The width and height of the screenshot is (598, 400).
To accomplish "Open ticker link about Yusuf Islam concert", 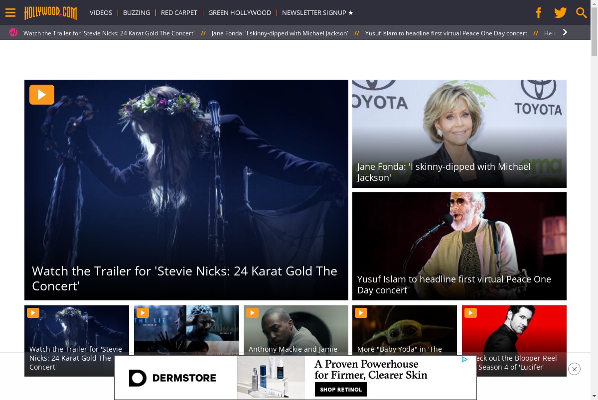I will tap(446, 33).
